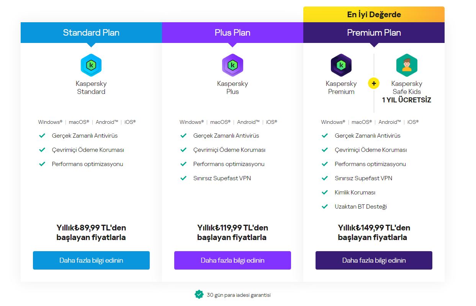Select the Plus Plan header tab
Viewport: 476px width, 306px height.
tap(232, 33)
